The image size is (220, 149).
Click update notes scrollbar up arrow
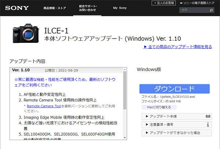(x=125, y=70)
